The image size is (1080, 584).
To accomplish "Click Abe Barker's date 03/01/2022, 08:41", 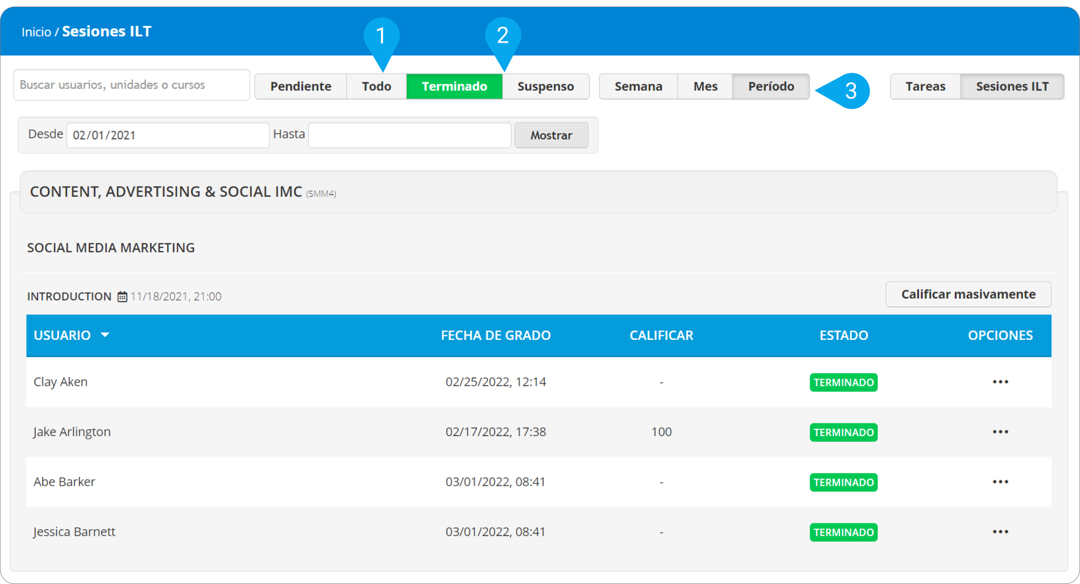I will pyautogui.click(x=495, y=482).
